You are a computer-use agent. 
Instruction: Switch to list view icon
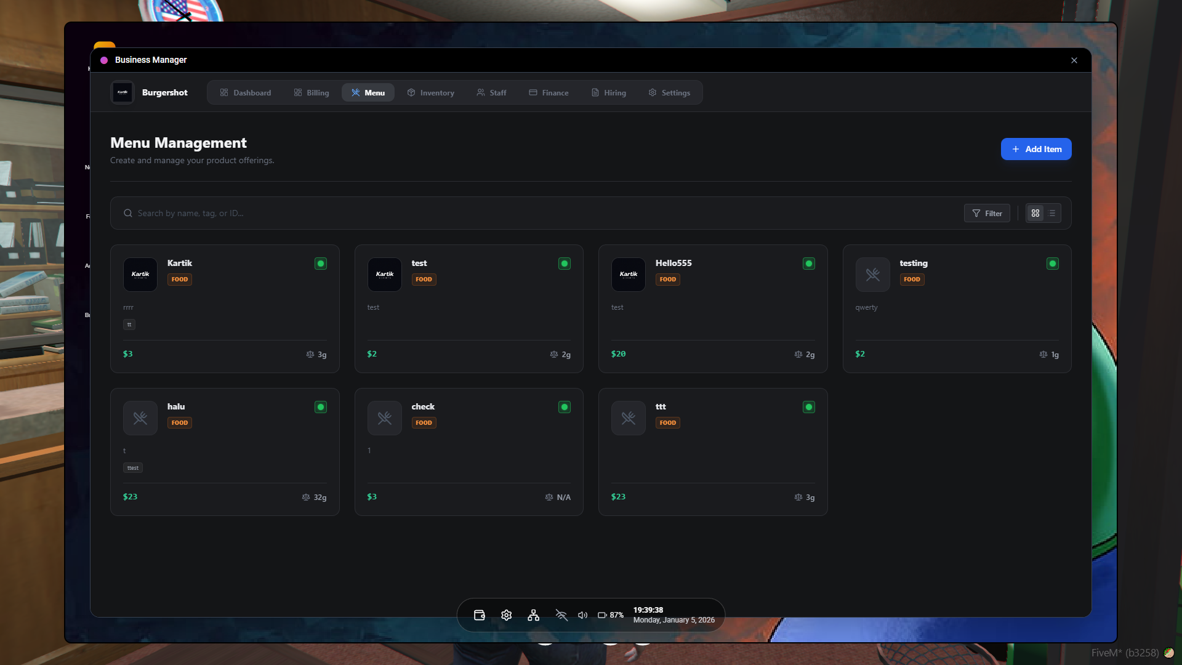point(1052,213)
